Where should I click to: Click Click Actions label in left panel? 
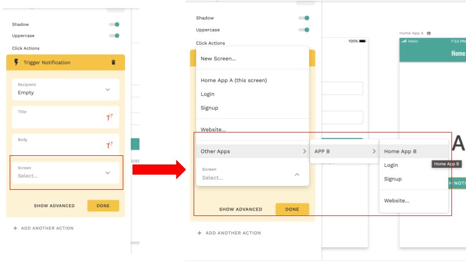26,48
